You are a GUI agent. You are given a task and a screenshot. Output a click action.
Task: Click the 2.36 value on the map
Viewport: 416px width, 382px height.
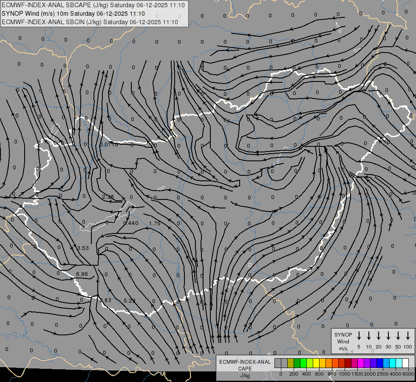click(108, 197)
